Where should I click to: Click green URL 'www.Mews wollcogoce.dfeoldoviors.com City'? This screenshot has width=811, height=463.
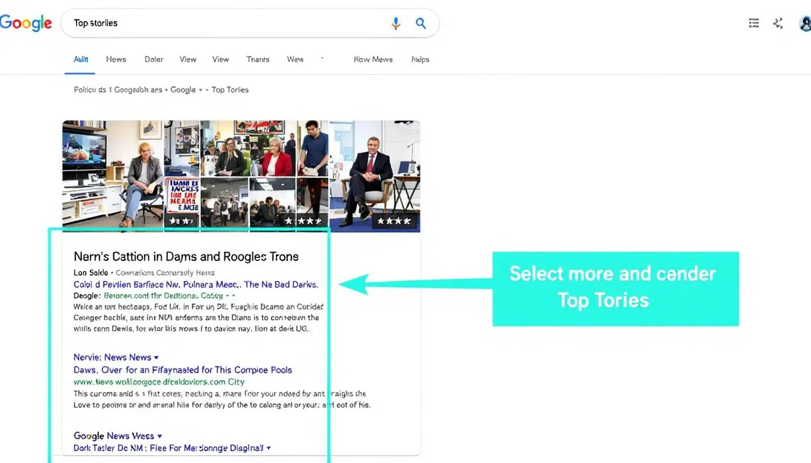[159, 382]
